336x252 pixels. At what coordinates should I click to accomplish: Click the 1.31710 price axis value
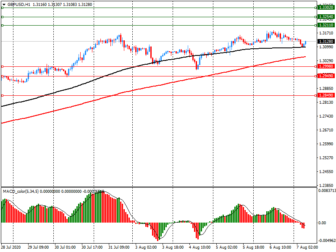pos(326,33)
